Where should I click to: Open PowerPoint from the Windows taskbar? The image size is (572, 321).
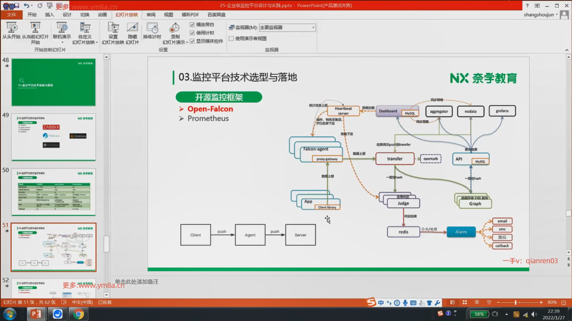(x=36, y=314)
